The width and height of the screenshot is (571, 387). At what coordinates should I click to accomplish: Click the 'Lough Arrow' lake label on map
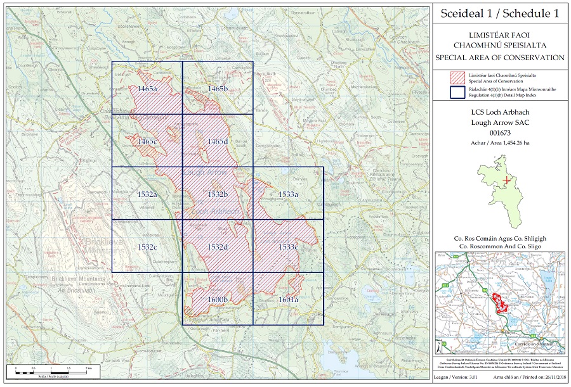(x=205, y=172)
